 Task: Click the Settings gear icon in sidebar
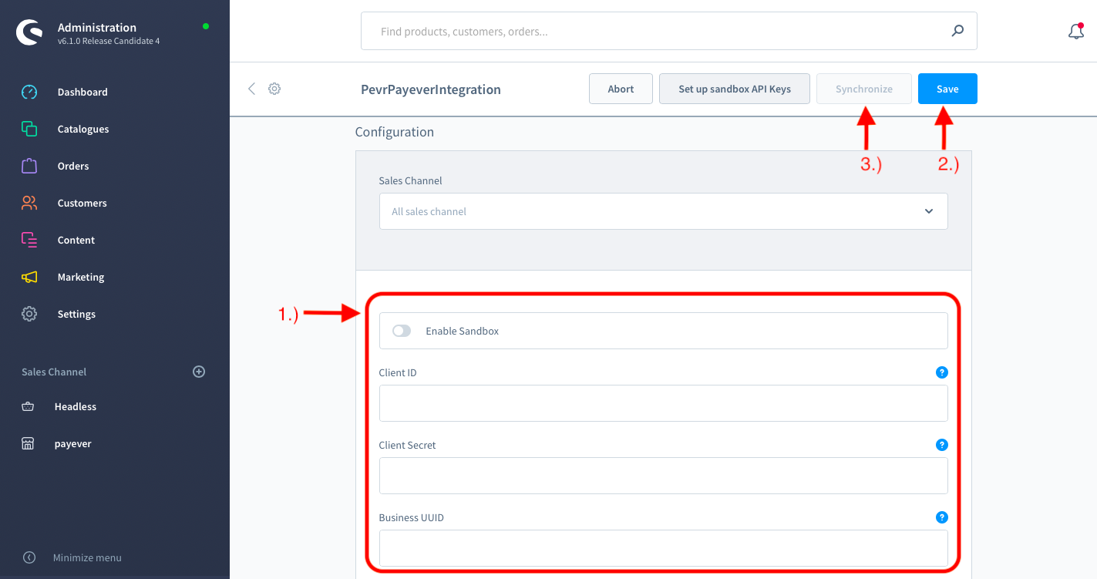(x=29, y=314)
